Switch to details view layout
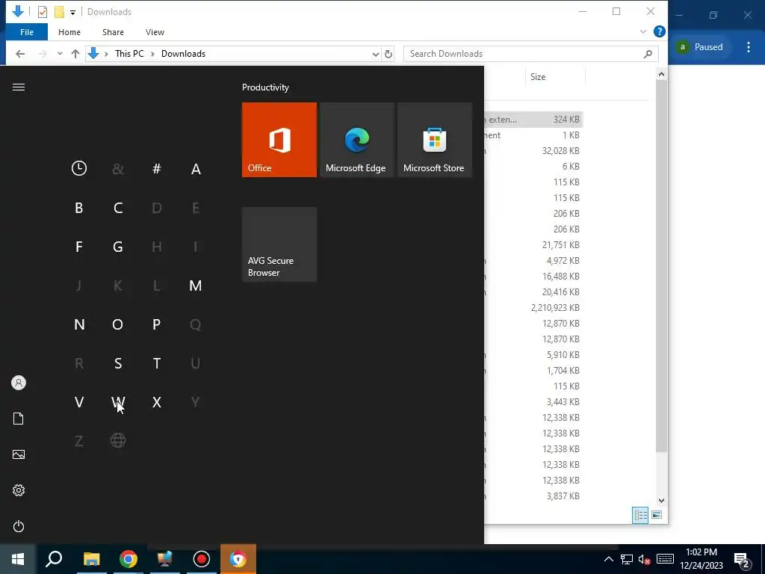 640,515
